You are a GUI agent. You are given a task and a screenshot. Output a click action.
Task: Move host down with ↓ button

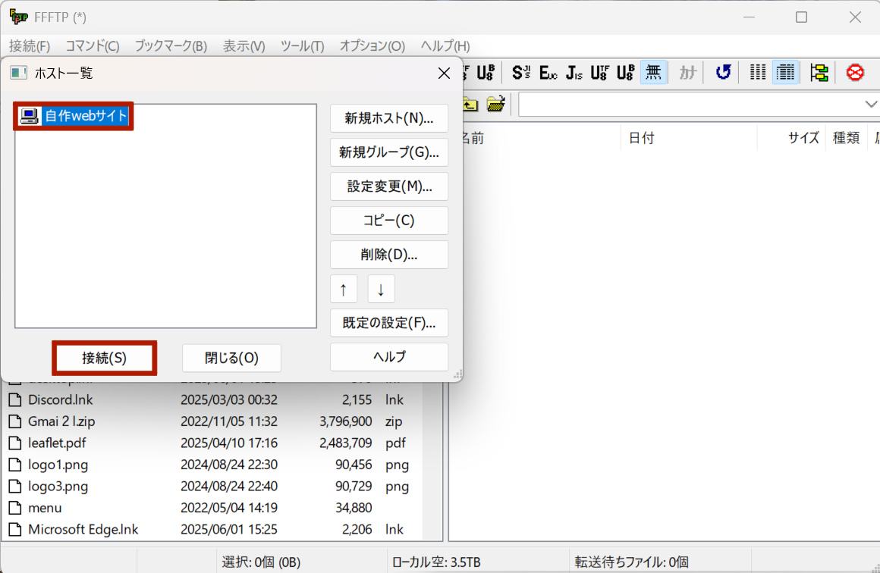click(x=381, y=289)
